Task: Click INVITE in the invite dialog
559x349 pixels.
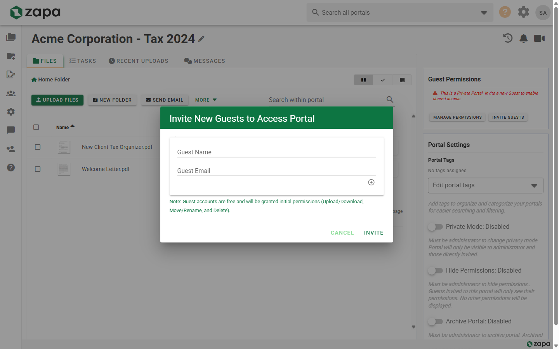Action: pyautogui.click(x=374, y=233)
